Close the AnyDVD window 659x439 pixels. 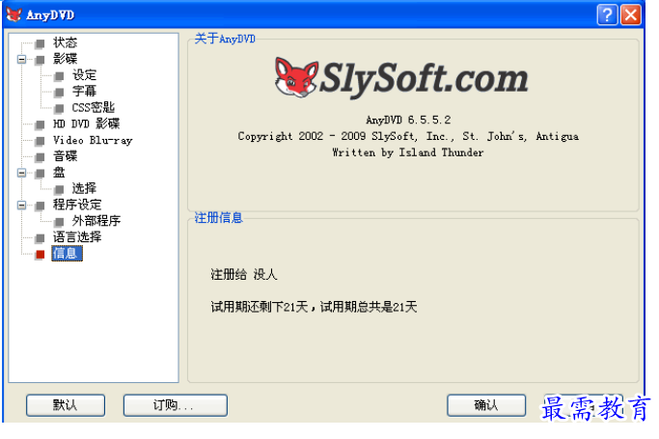[x=631, y=15]
